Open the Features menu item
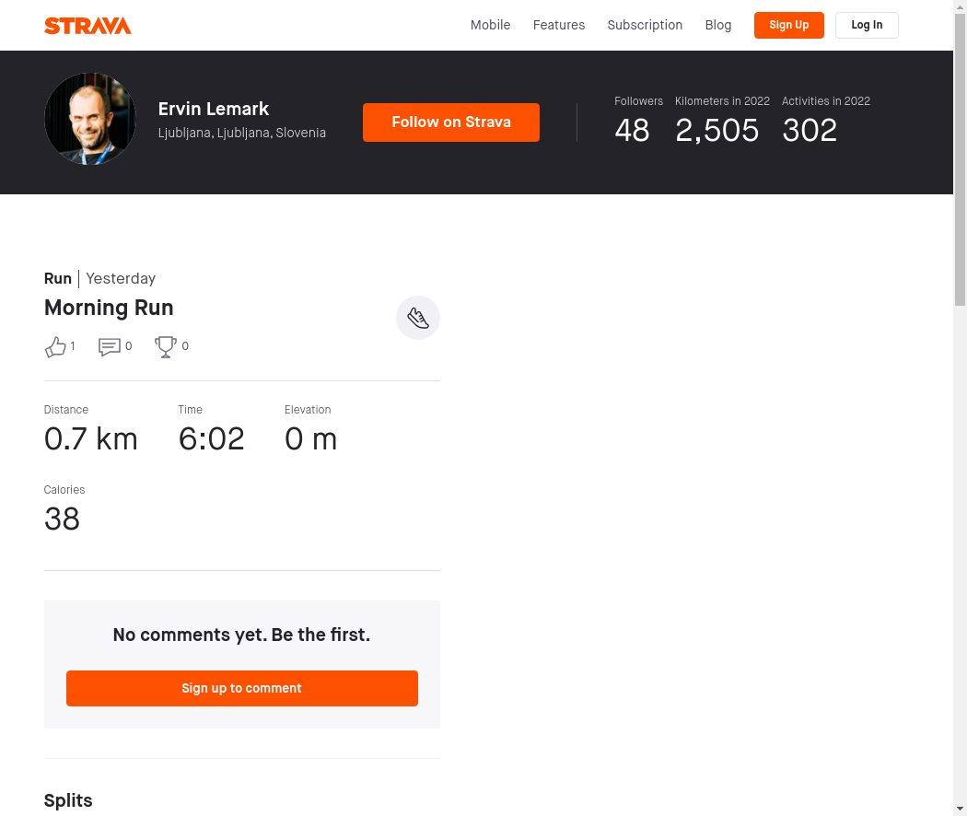This screenshot has height=816, width=967. (x=559, y=25)
